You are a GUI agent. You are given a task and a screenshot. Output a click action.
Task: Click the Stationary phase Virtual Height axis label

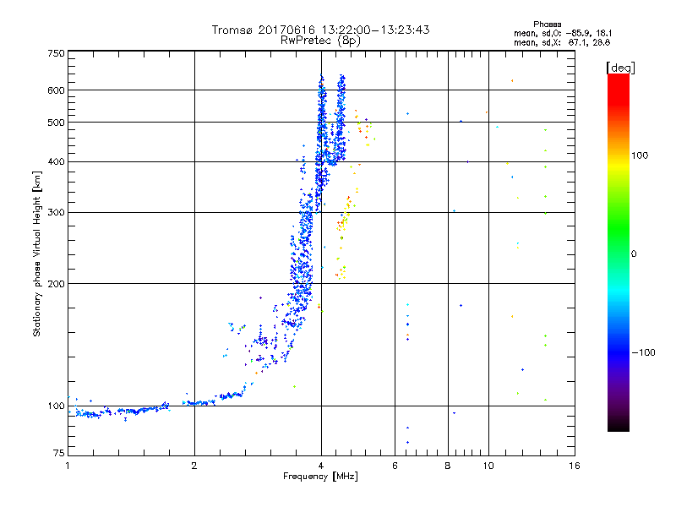(x=37, y=255)
